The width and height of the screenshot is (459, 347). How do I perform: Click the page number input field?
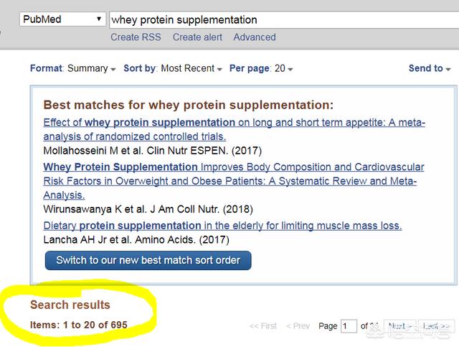(349, 326)
